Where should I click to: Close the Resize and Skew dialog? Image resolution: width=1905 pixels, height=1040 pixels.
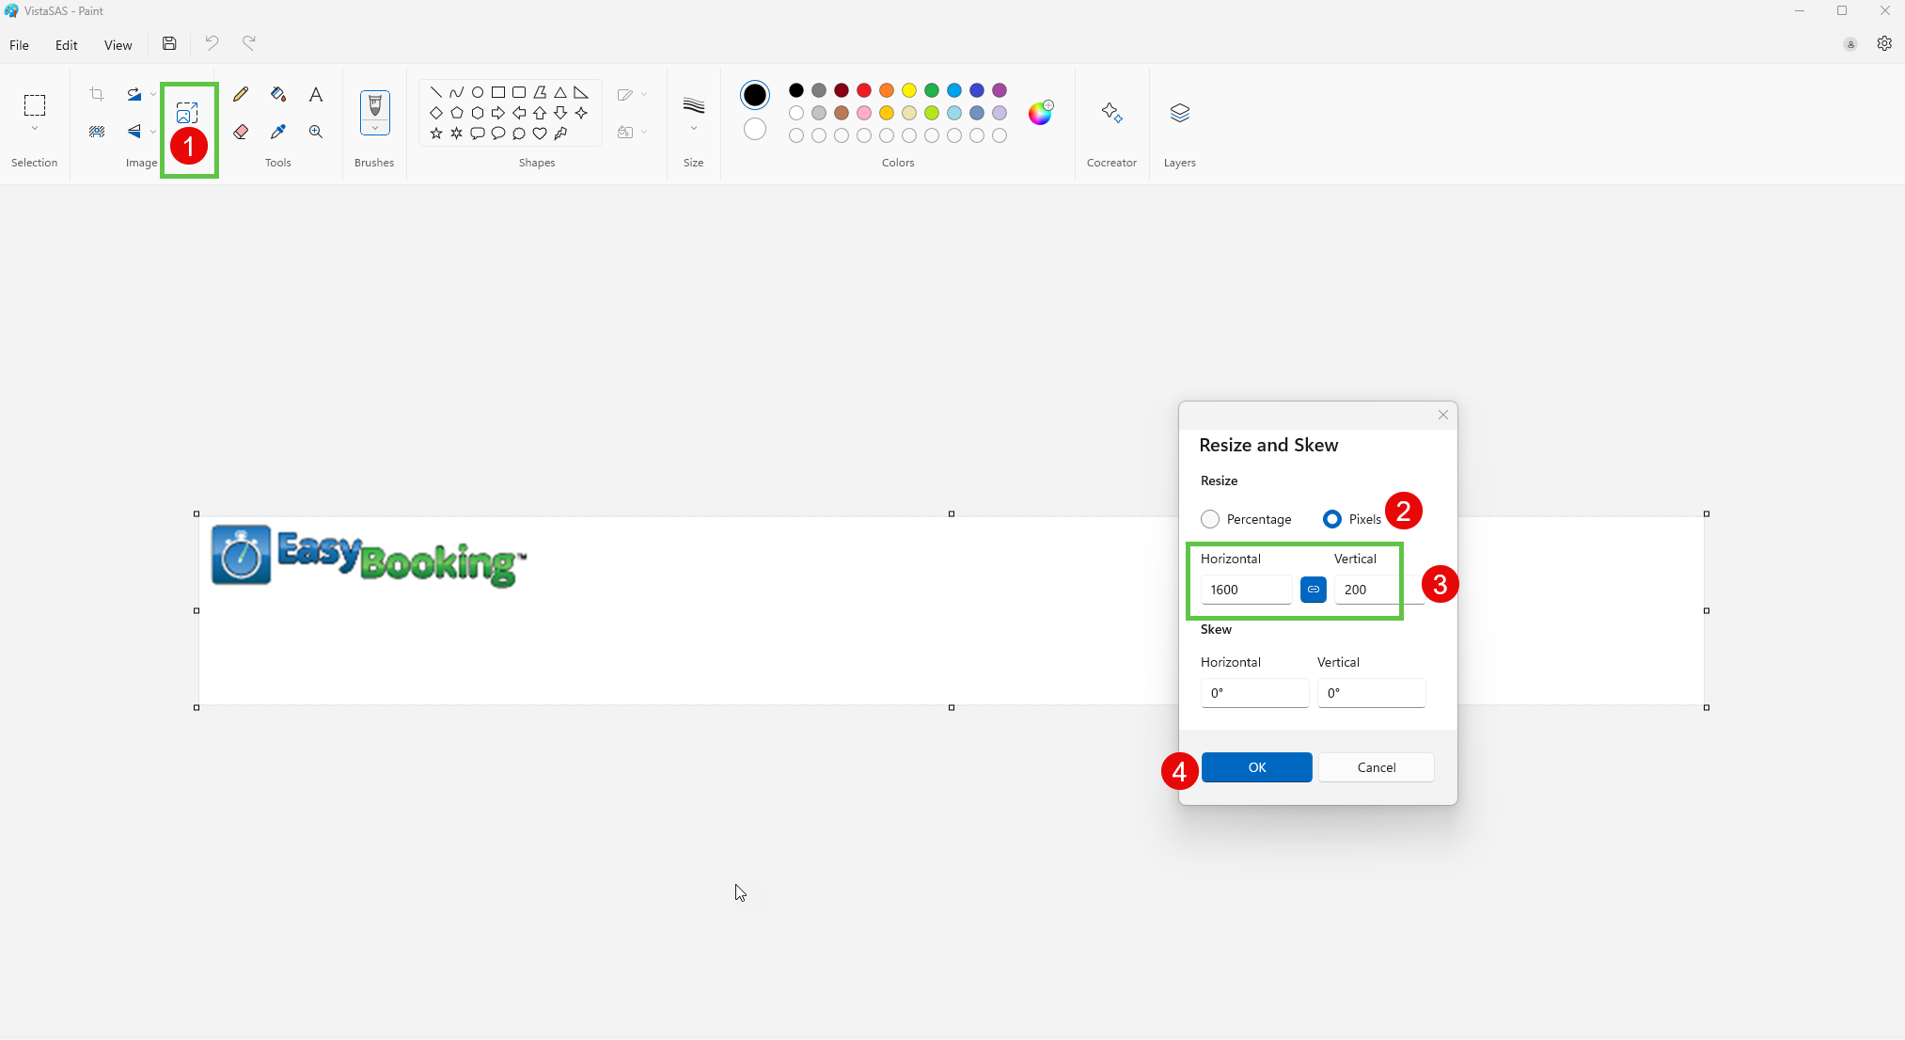(x=1443, y=415)
